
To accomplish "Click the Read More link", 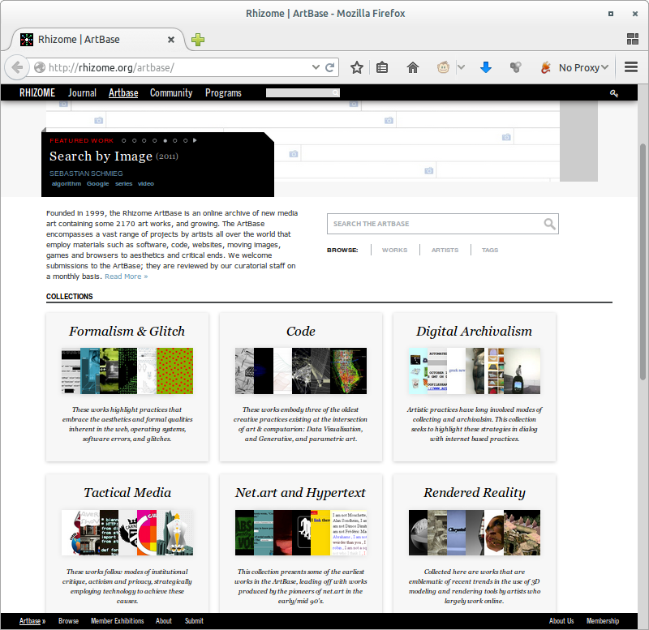I will [126, 276].
